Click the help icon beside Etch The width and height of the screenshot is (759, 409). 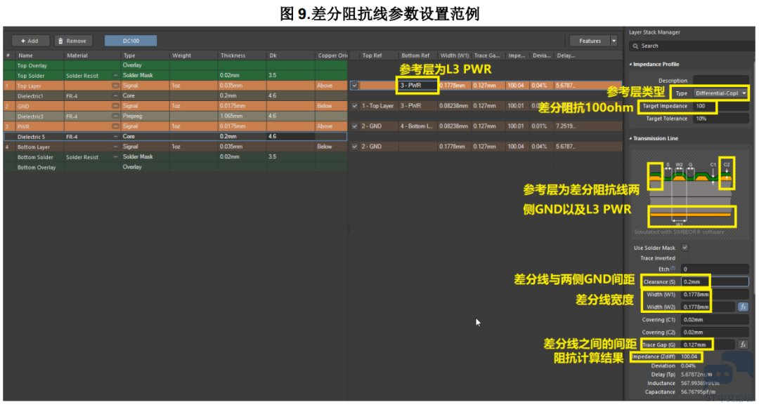coord(673,269)
